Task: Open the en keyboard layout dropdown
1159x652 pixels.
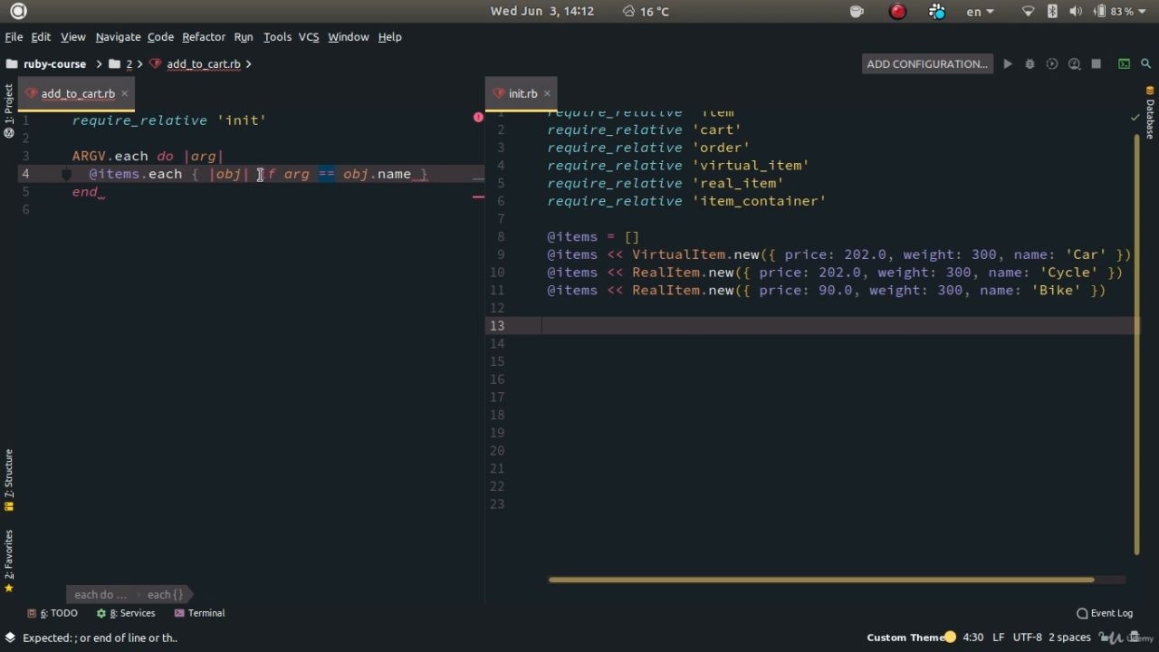Action: coord(981,11)
